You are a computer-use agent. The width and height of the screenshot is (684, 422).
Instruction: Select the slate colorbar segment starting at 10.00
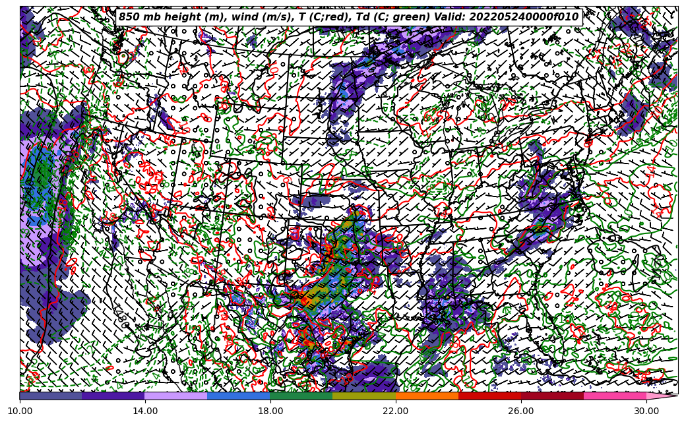click(51, 396)
